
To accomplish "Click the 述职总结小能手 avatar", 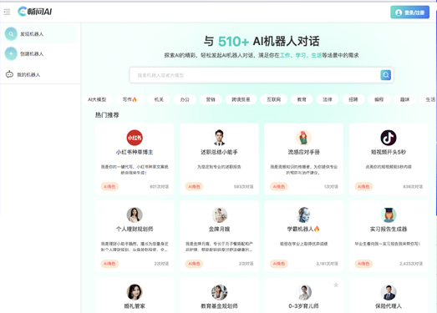I will [219, 138].
